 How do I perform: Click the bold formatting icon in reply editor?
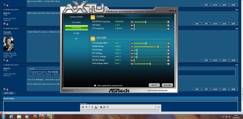[86, 107]
